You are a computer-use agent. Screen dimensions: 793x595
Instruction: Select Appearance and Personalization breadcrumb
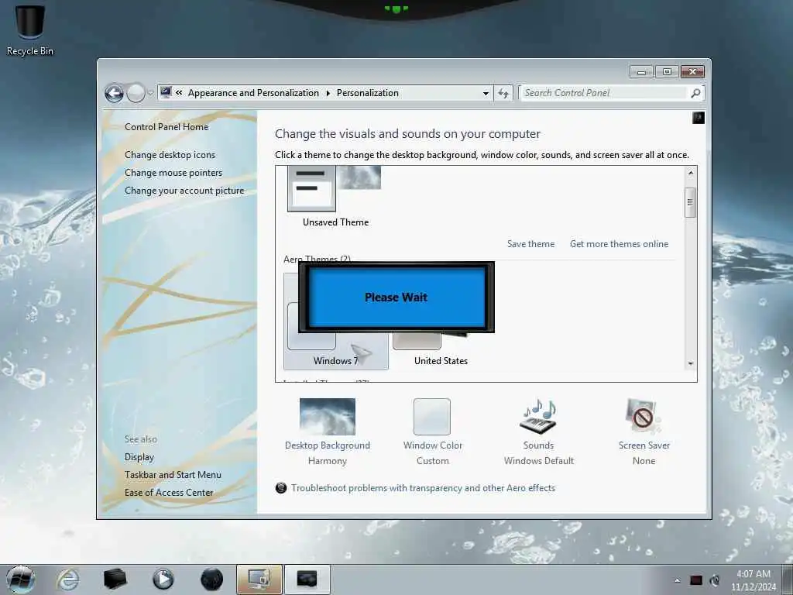point(253,93)
